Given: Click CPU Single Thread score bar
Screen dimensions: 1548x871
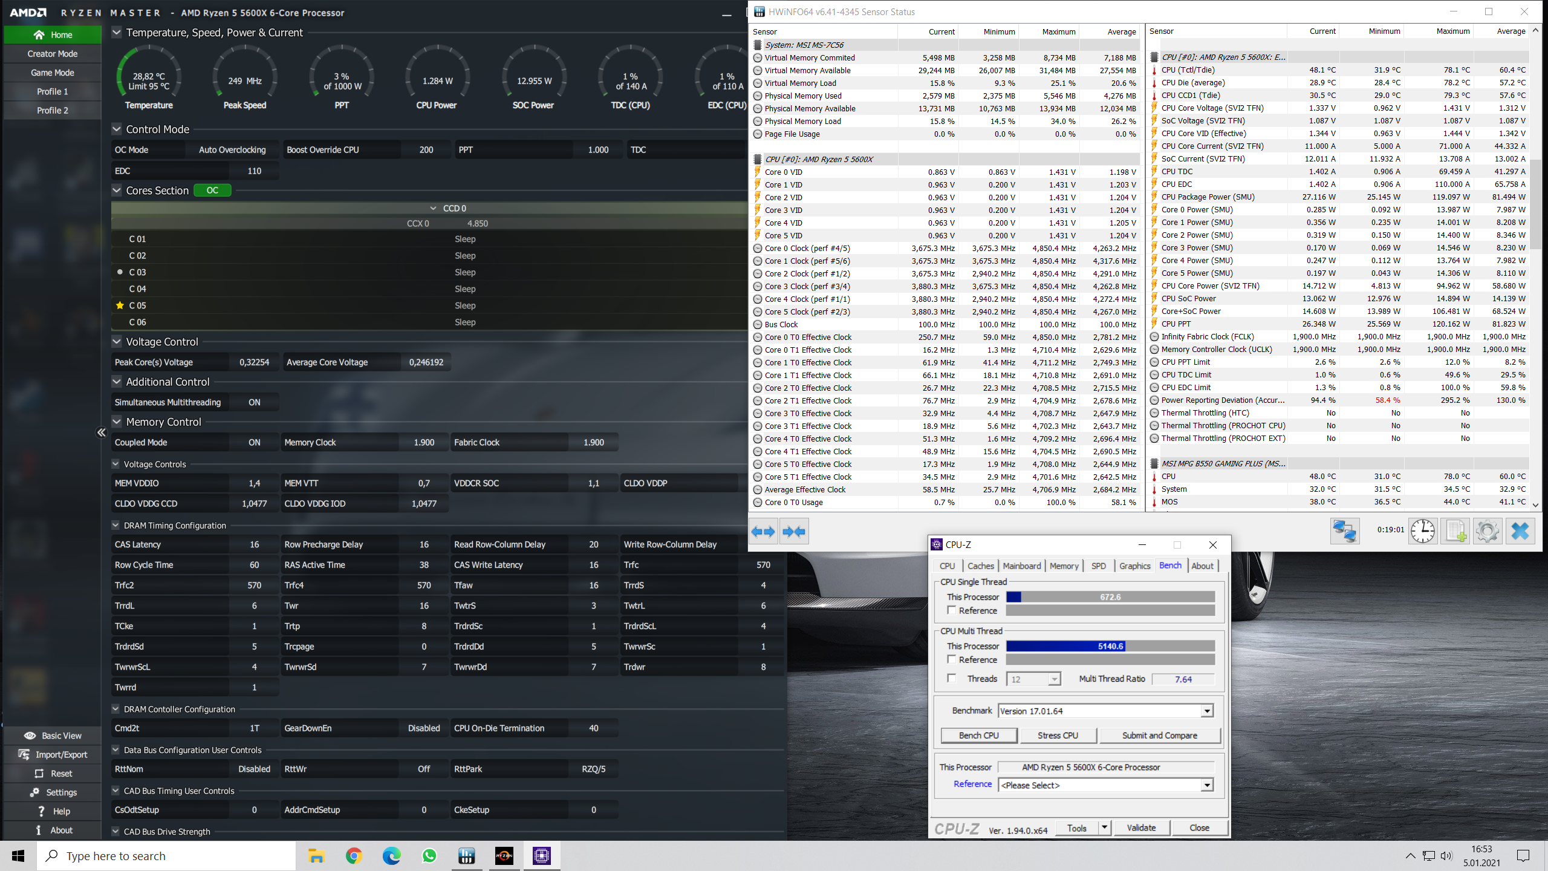Looking at the screenshot, I should click(x=1110, y=597).
